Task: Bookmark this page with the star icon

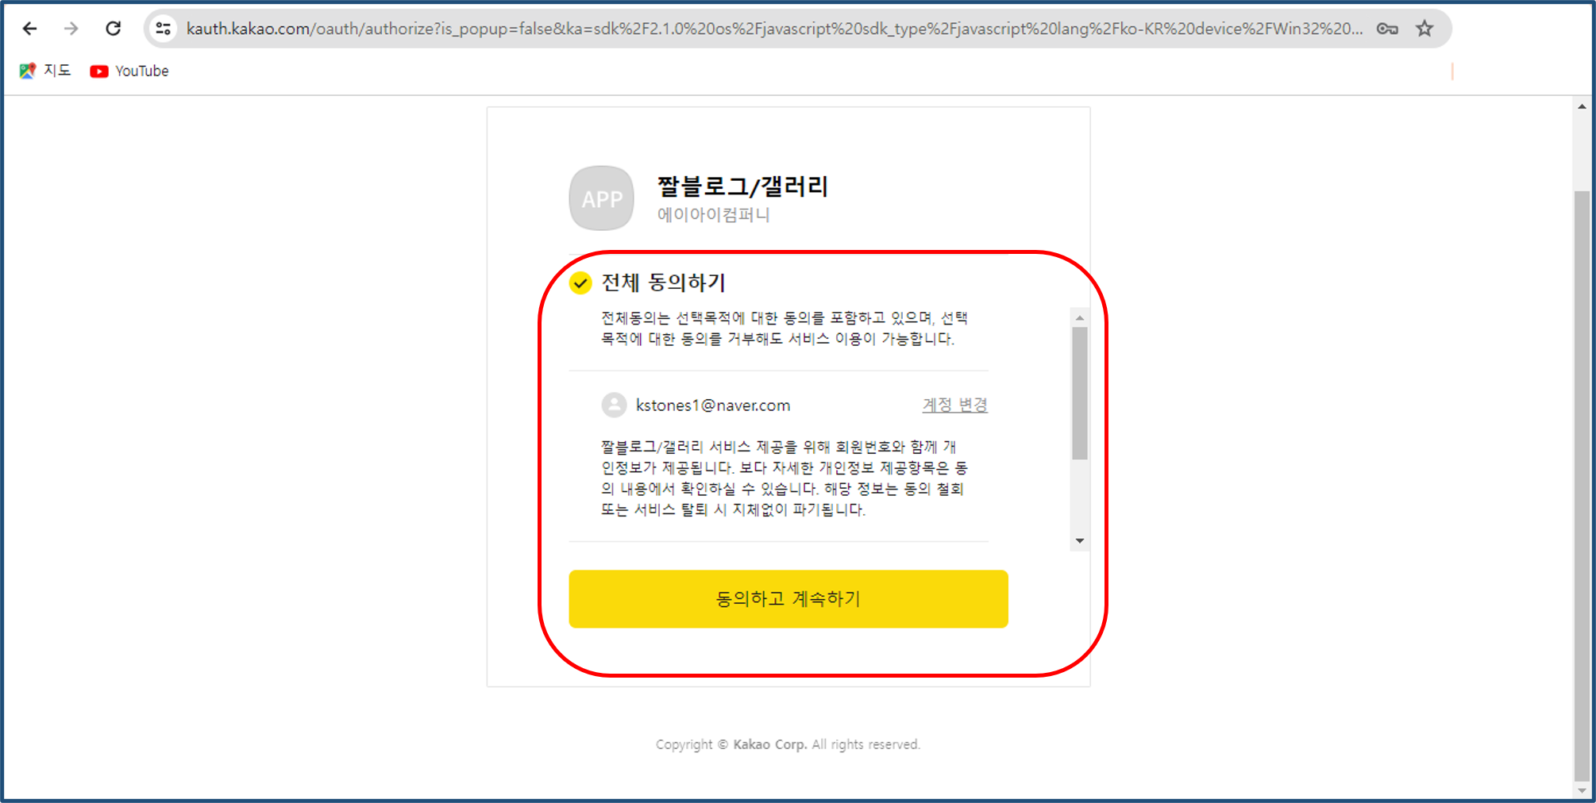Action: pos(1424,29)
